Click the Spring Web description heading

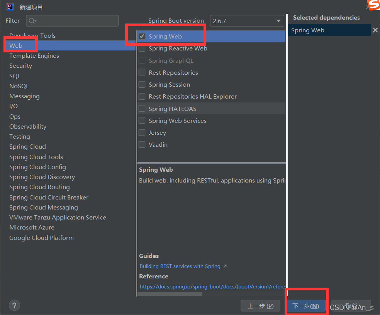coord(156,170)
